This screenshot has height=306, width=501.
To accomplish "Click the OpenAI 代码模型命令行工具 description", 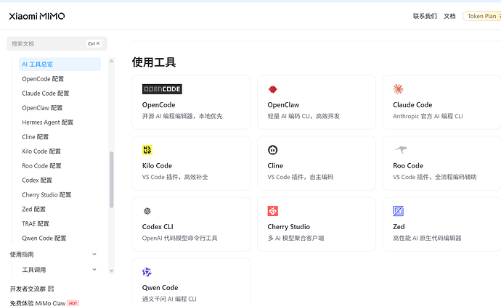I will [x=179, y=238].
